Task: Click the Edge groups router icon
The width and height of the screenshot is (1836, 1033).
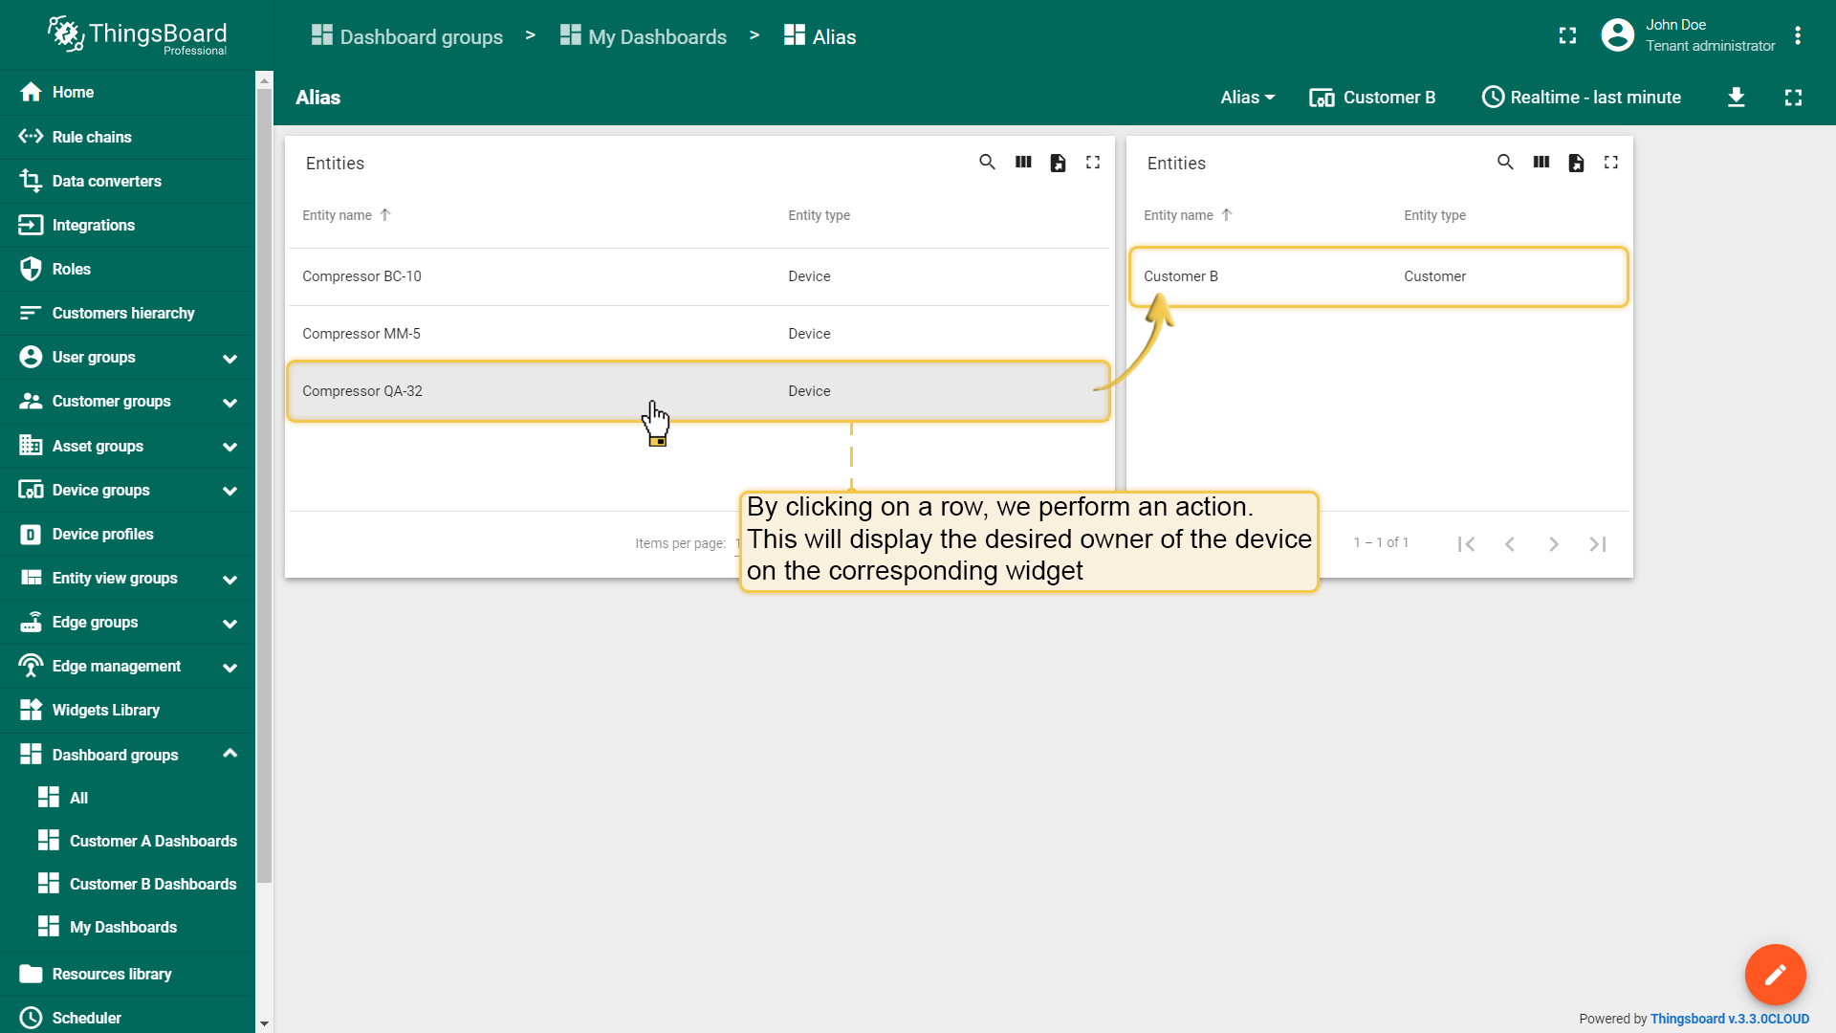Action: point(31,622)
